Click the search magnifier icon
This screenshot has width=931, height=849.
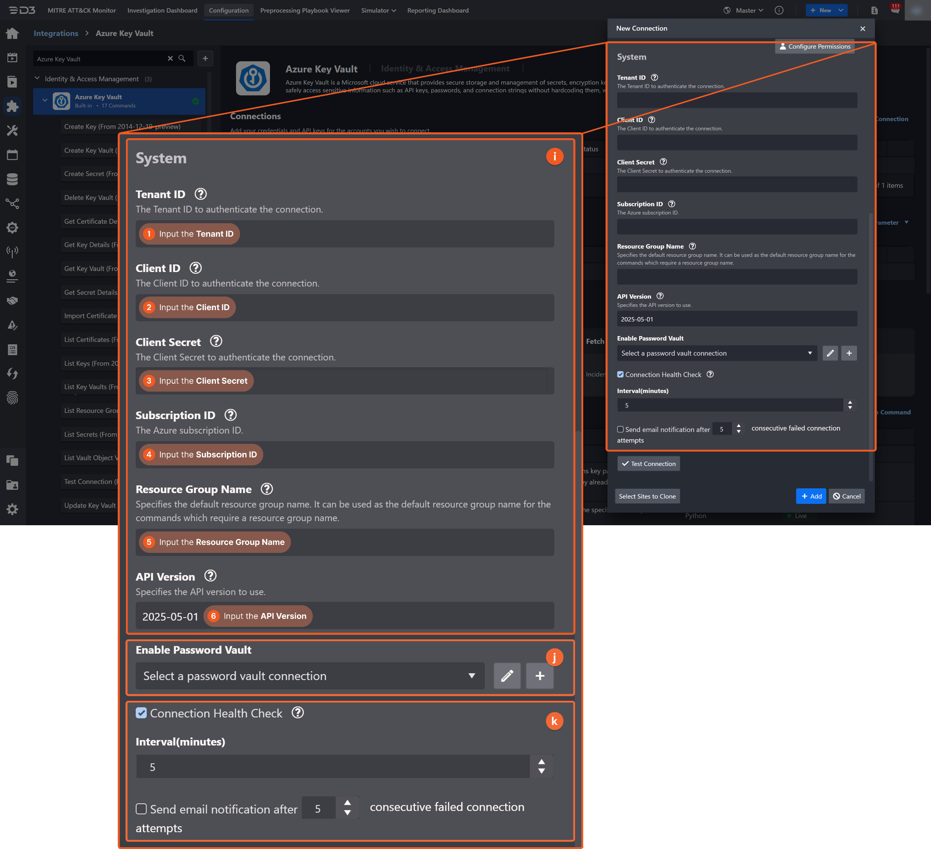click(x=182, y=59)
